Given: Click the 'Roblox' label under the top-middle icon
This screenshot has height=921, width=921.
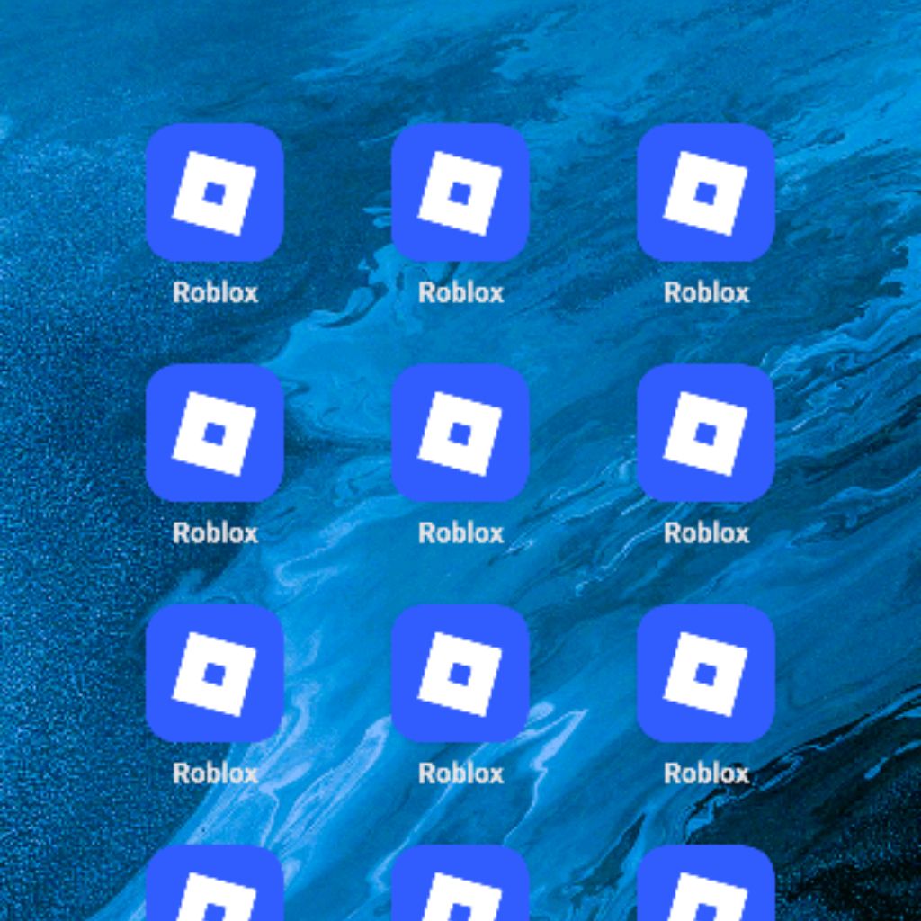Looking at the screenshot, I should 461,292.
